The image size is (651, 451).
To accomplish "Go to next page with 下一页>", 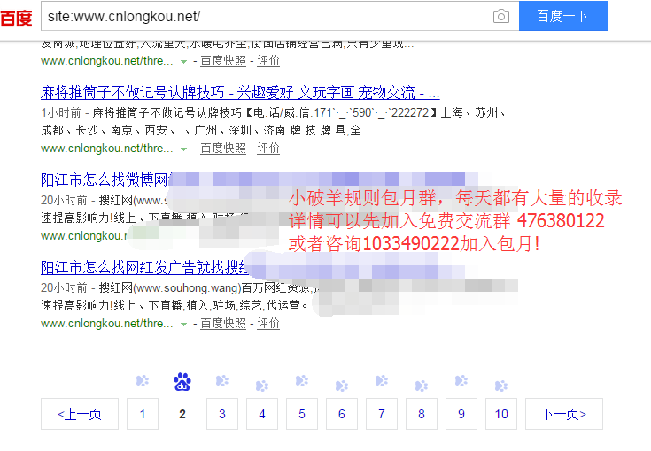I will pyautogui.click(x=564, y=414).
